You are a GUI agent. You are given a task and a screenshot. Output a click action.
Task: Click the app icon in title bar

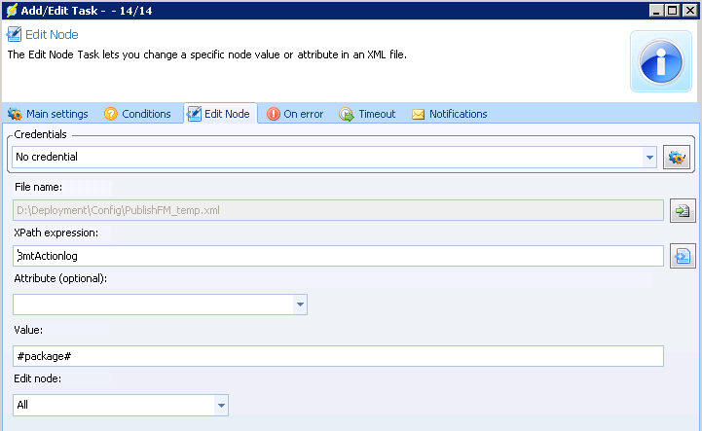11,10
